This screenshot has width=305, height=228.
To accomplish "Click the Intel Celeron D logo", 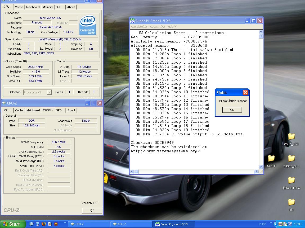I will [x=88, y=25].
